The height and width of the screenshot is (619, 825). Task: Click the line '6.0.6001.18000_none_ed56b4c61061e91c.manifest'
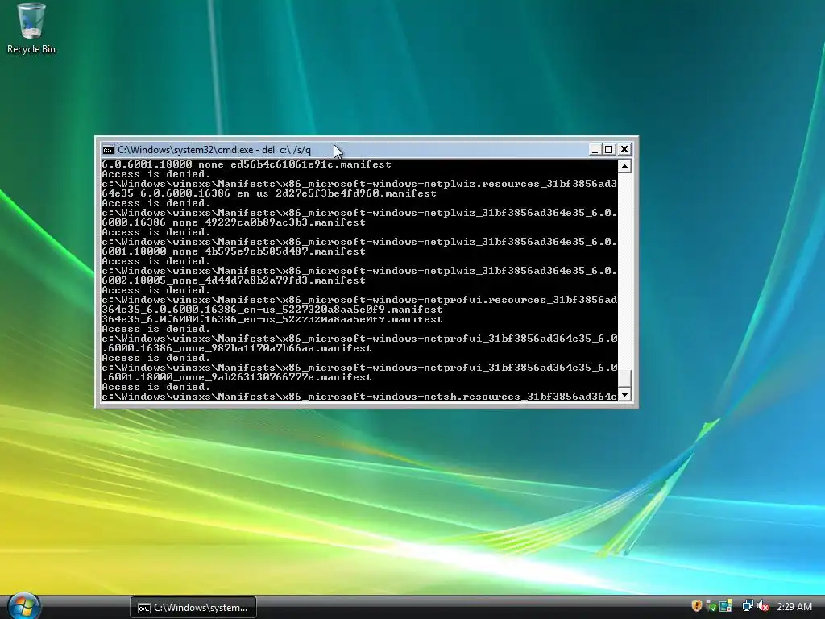click(x=247, y=164)
